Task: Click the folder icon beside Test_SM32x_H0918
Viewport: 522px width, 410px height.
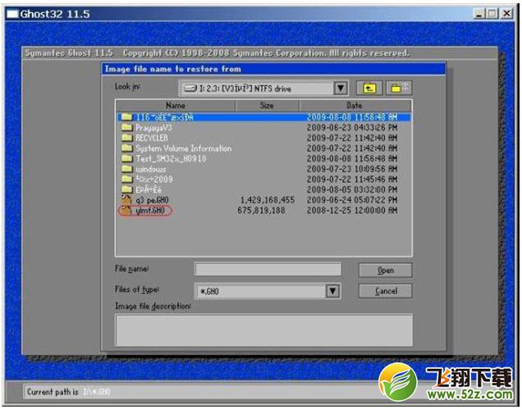Action: [127, 158]
